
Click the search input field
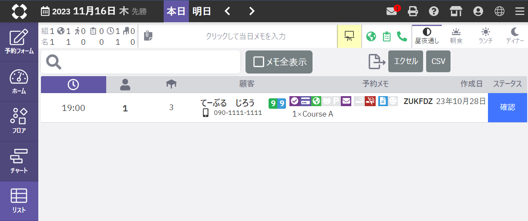coord(148,62)
